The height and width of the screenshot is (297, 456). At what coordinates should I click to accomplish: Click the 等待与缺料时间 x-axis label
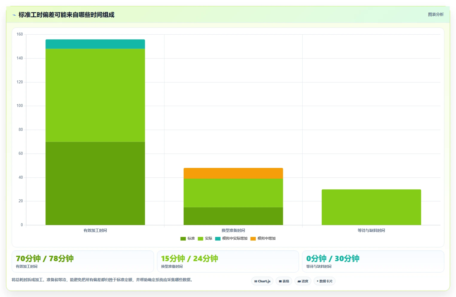[x=371, y=230]
